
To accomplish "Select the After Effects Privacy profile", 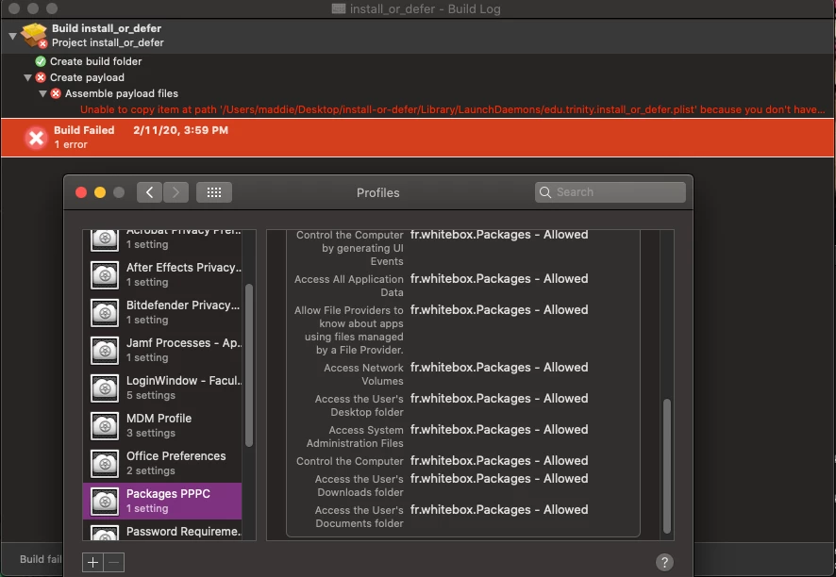I will tap(162, 274).
